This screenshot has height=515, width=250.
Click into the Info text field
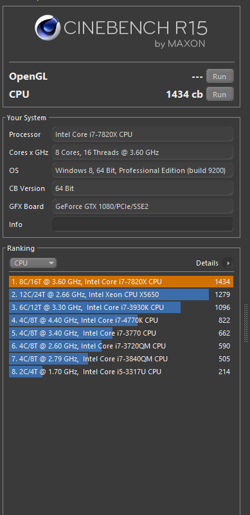[143, 224]
